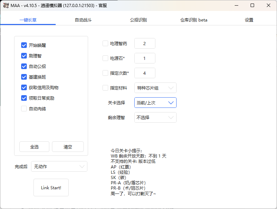Viewport: 277px width, 209px height.
Task: Enable the 自动肉鸽 checkbox
Action: point(24,109)
